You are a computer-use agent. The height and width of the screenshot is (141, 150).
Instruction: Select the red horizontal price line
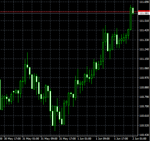tap(69, 12)
